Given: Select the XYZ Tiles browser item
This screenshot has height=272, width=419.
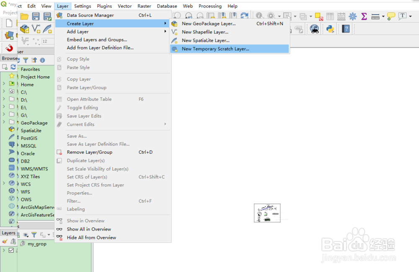Looking at the screenshot, I should click(x=30, y=177).
